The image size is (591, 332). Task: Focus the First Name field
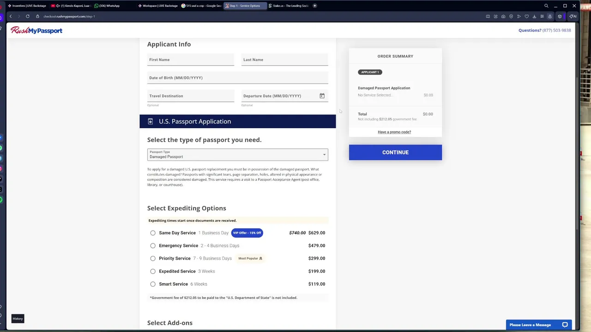[x=191, y=60]
